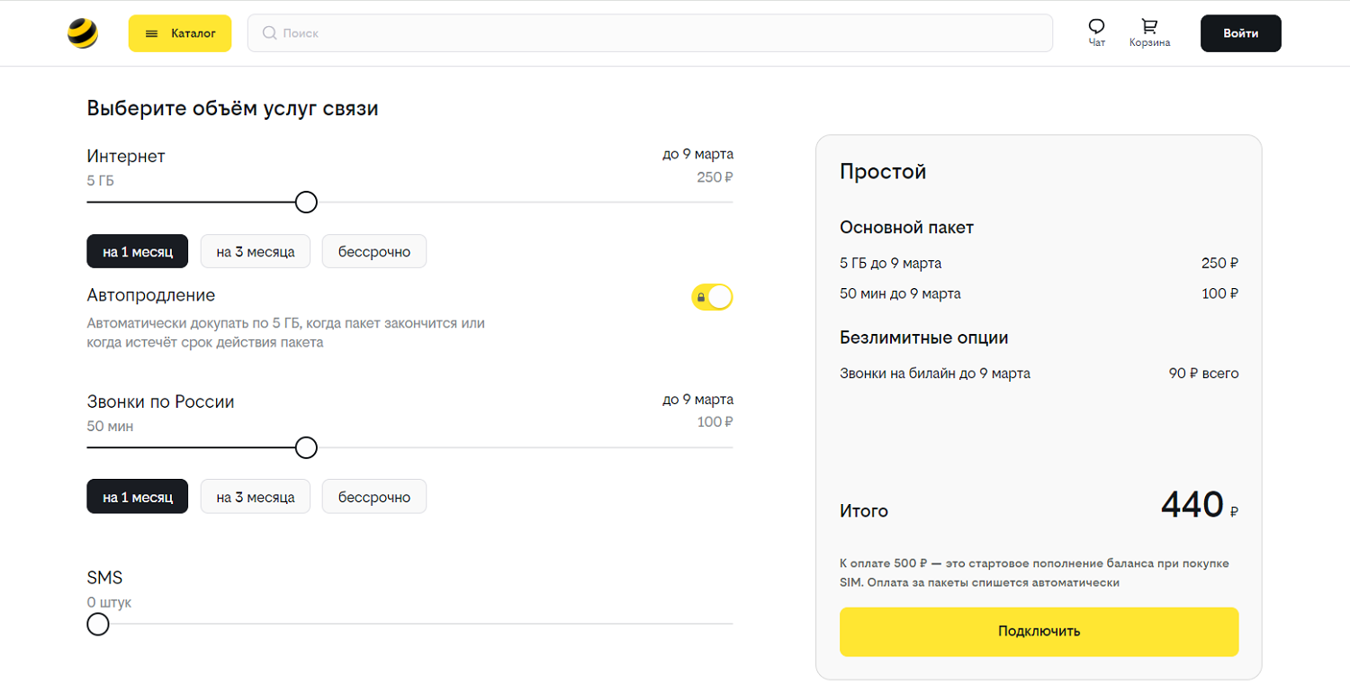Click the 'Безлимитные опции' heading
1350x694 pixels.
pos(924,338)
